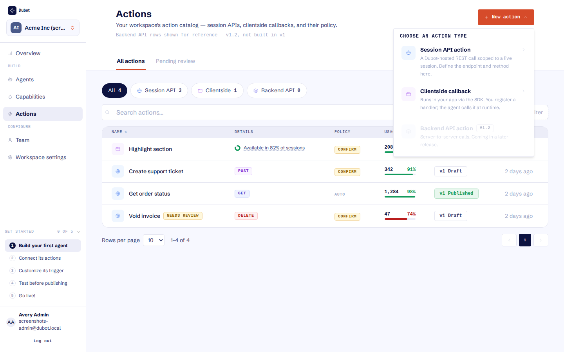Select step Connect its actions
Viewport: 564px width, 352px height.
pos(43,258)
